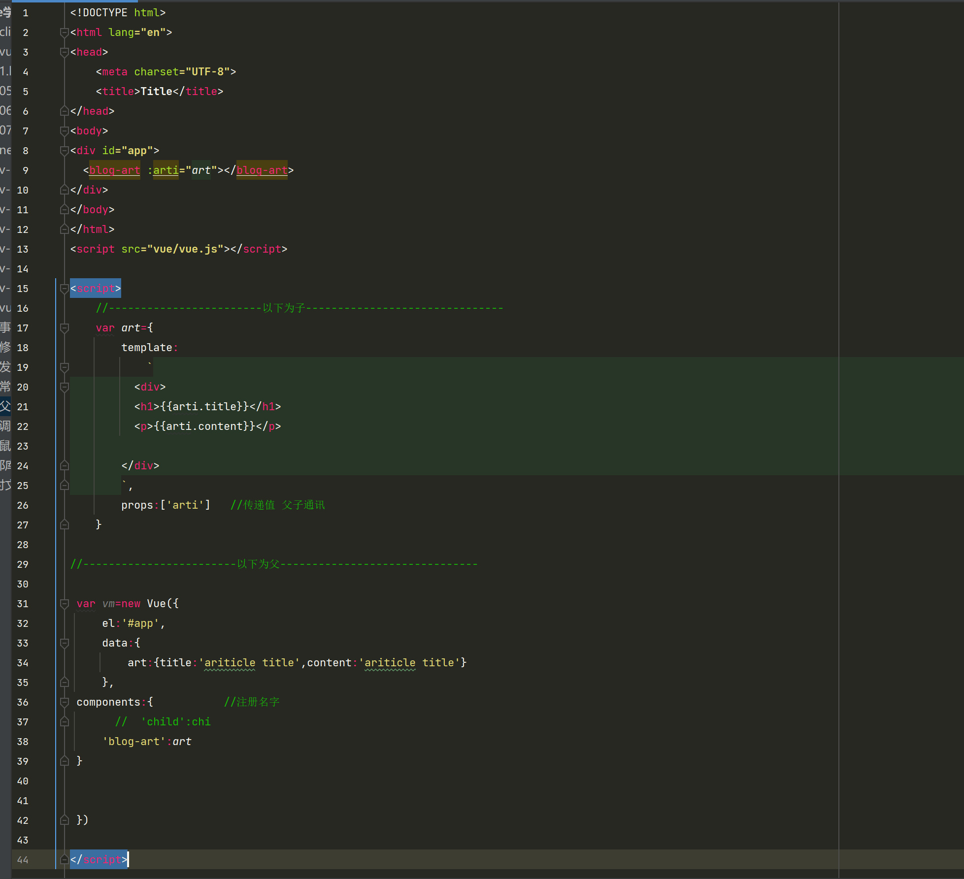Click the :arti attribute on line 9

(x=163, y=170)
